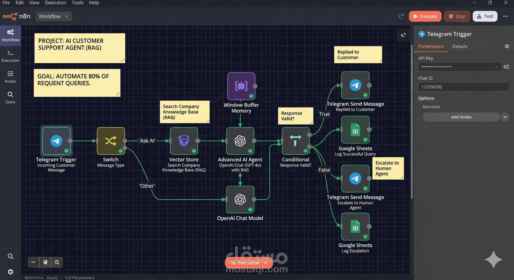Image resolution: width=514 pixels, height=280 pixels.
Task: Open the Nodes sidebar list
Action: click(x=10, y=77)
